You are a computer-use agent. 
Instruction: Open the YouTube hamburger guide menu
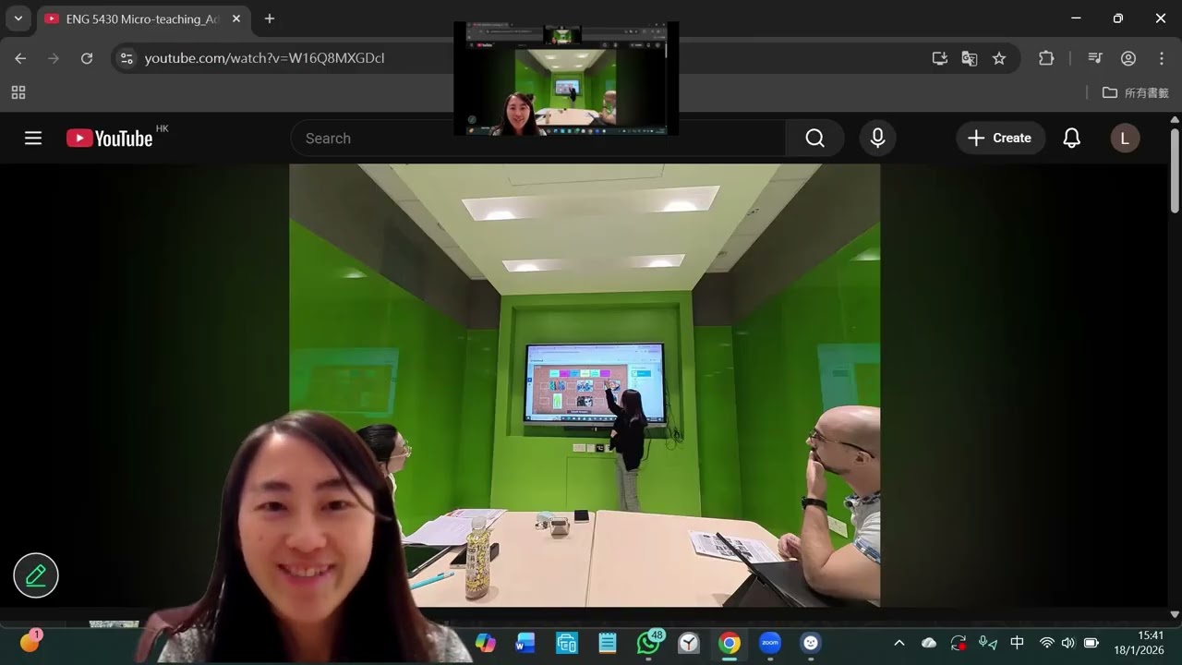click(x=33, y=139)
